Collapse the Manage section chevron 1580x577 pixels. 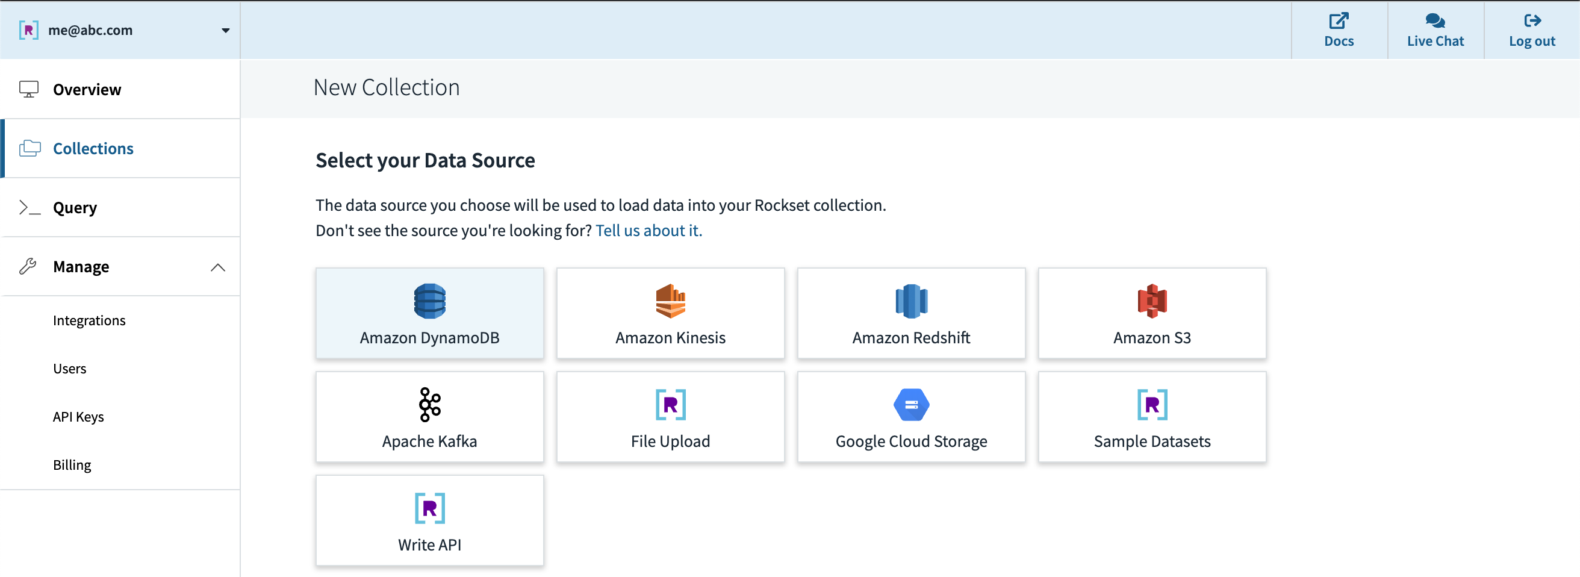[218, 267]
